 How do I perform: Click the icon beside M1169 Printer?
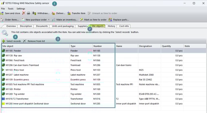tap(3, 89)
